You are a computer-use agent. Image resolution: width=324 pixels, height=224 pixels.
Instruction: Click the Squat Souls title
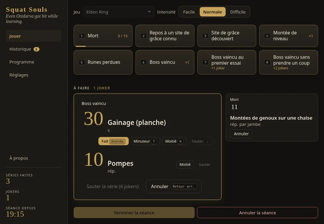tap(27, 9)
